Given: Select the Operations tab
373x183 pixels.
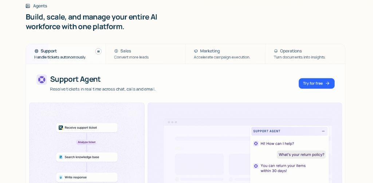Looking at the screenshot, I should tap(305, 54).
